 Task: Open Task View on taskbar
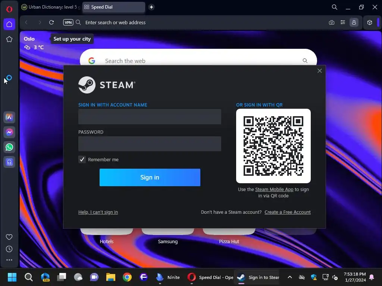pyautogui.click(x=62, y=277)
